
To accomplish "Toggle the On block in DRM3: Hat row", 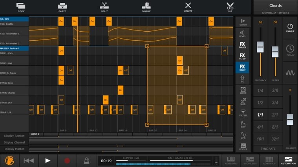I will pyautogui.click(x=179, y=61).
